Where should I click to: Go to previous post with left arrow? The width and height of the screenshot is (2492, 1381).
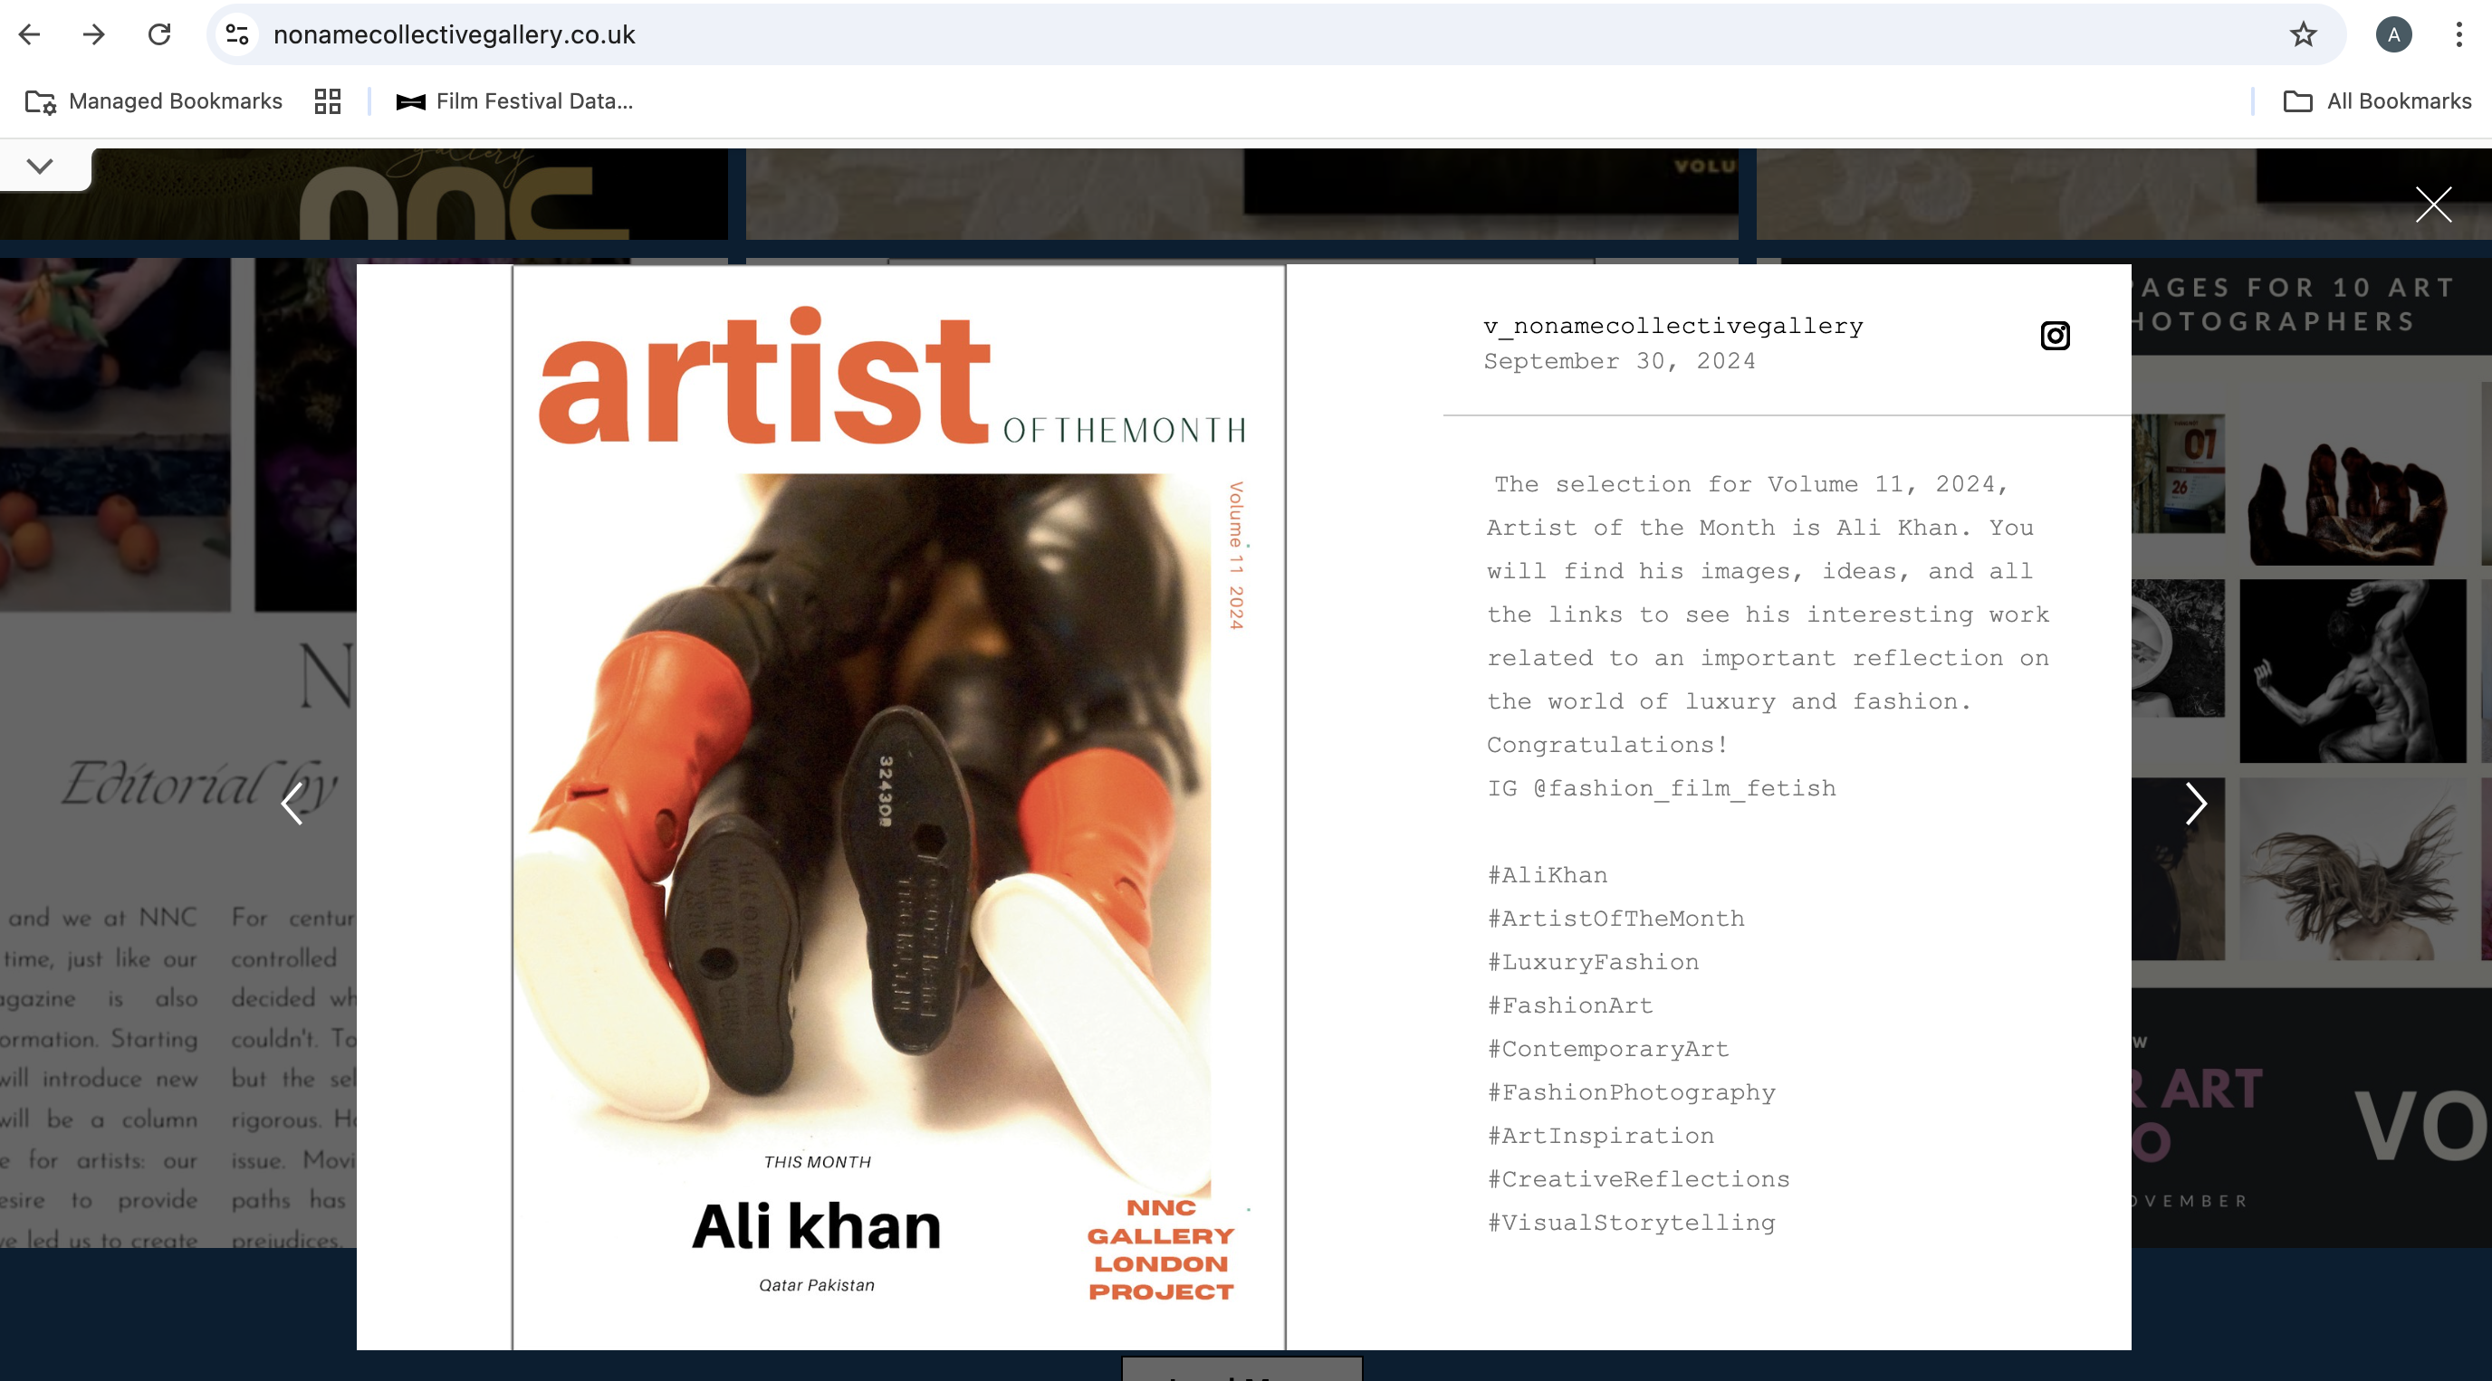(x=292, y=804)
